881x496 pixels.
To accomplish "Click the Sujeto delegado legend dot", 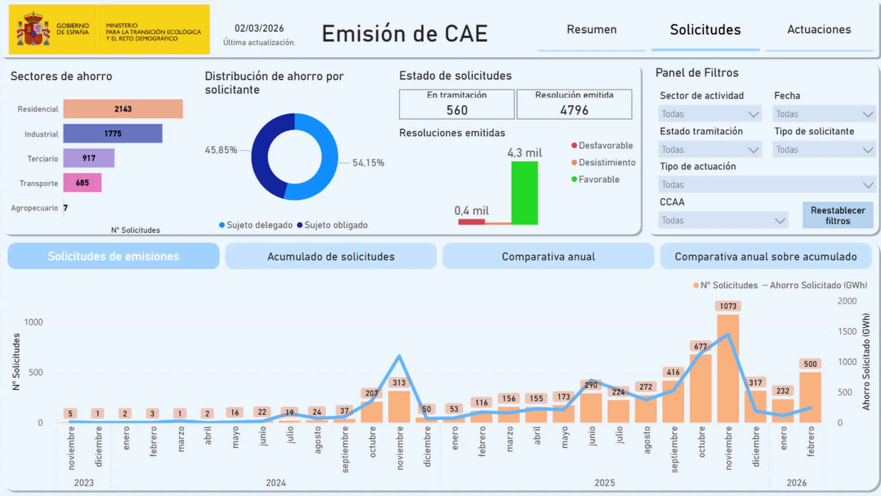I will click(x=222, y=225).
